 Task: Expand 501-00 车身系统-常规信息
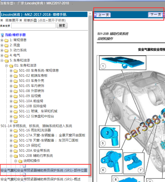(11, 71)
